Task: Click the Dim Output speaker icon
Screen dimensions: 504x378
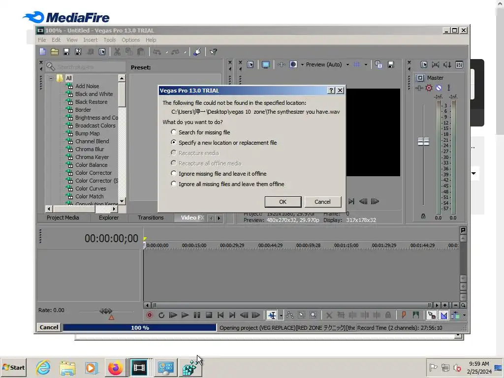Action: [x=447, y=64]
